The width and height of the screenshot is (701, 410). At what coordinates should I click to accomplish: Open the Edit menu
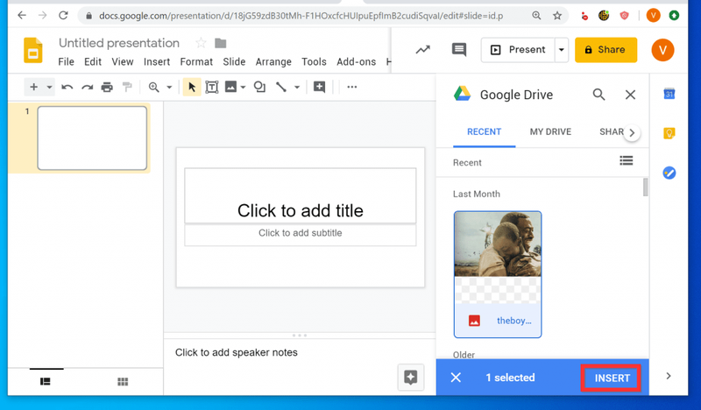pos(93,61)
